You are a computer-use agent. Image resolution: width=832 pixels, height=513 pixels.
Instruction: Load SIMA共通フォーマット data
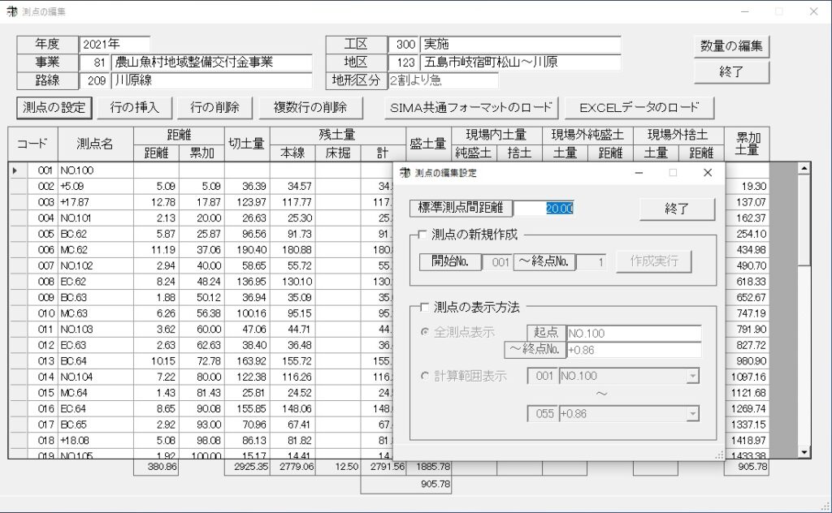[x=471, y=108]
